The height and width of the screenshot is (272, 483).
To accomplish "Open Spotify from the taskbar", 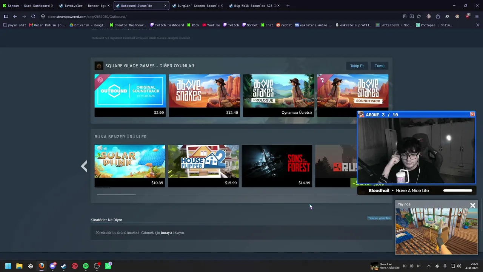I will [86, 266].
